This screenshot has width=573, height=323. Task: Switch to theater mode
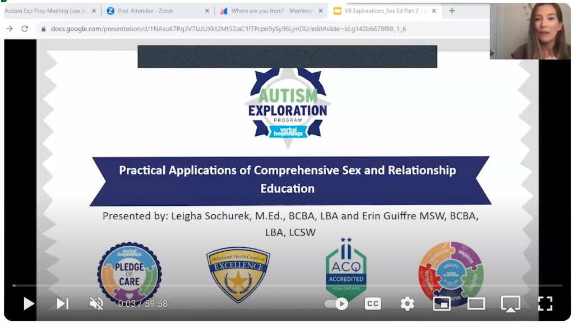(x=476, y=303)
